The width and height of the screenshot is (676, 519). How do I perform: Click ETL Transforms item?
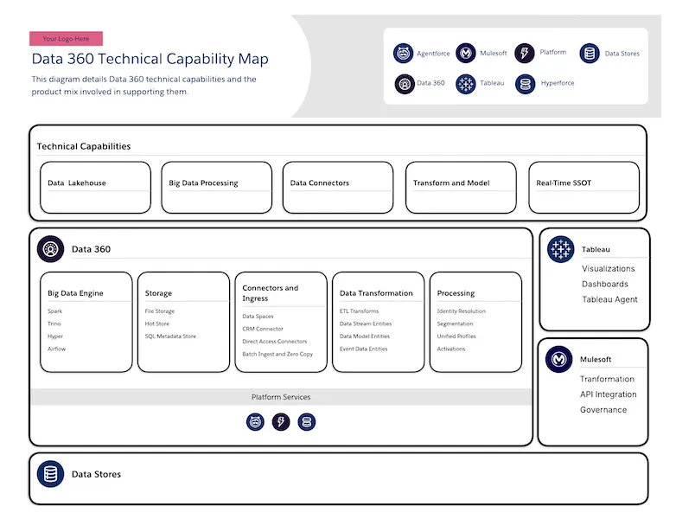[x=359, y=311]
